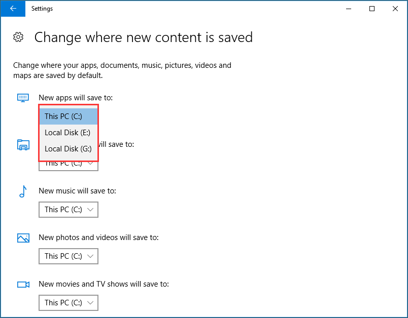Click the movies and TV camera icon

(x=23, y=285)
